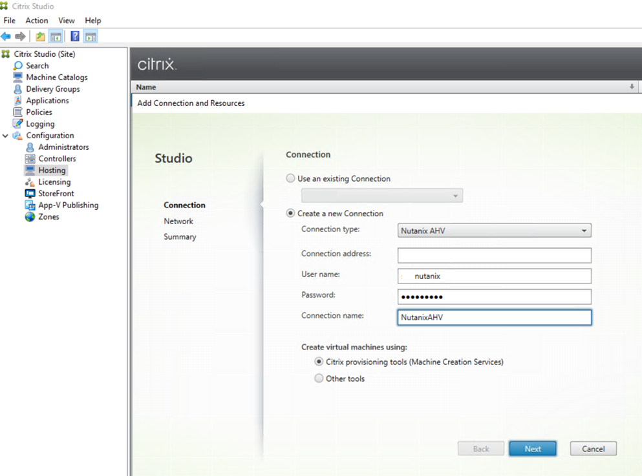The image size is (642, 476).
Task: Go to the Zones node
Action: click(x=48, y=217)
